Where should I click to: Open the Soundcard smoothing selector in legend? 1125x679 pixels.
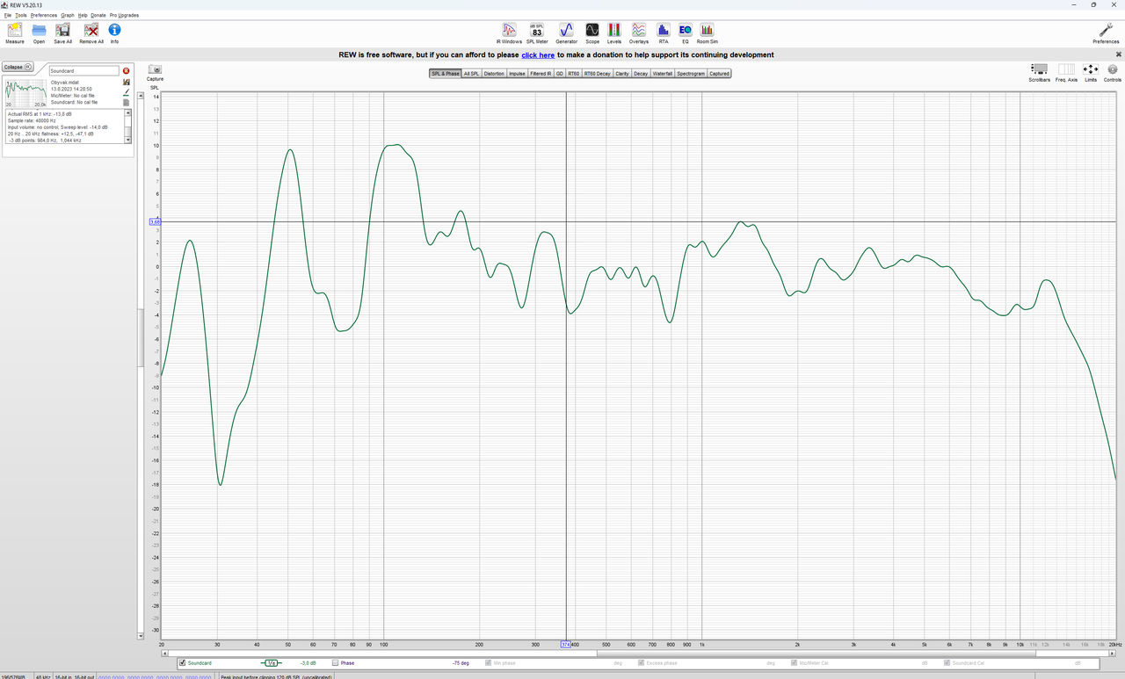tap(272, 663)
